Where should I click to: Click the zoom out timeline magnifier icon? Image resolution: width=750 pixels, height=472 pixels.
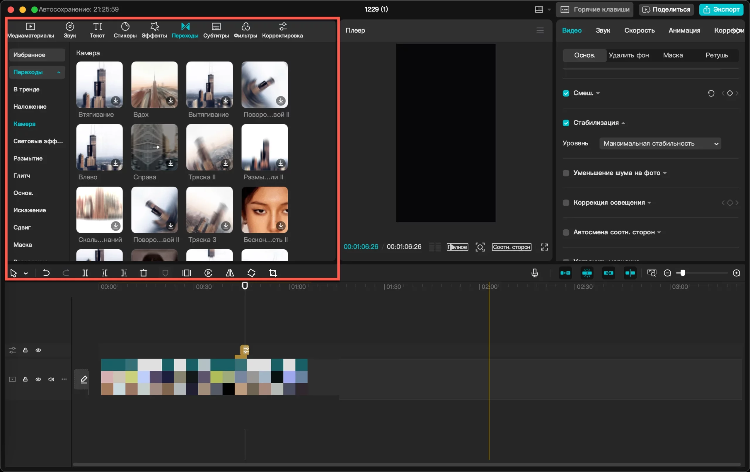667,273
